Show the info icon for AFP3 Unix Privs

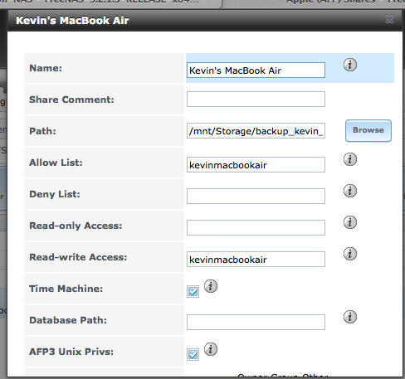(x=211, y=349)
